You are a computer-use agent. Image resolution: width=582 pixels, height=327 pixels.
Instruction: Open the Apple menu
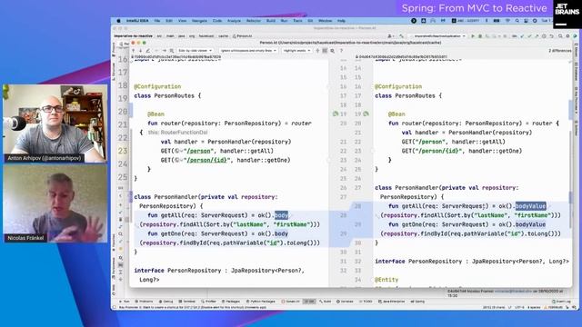pyautogui.click(x=118, y=21)
